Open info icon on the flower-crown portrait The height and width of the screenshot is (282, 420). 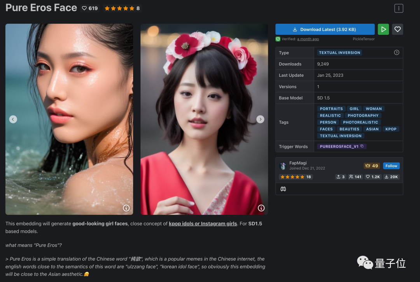(x=261, y=208)
